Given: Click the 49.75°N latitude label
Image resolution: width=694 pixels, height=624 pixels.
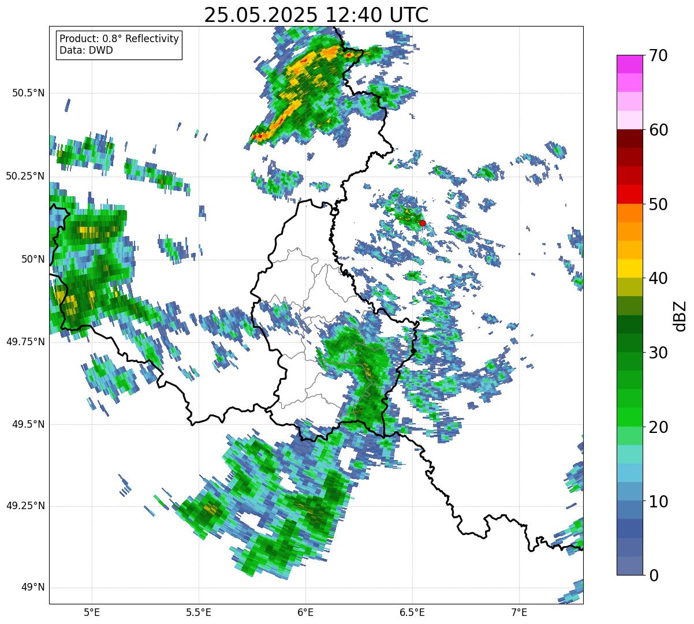Looking at the screenshot, I should pyautogui.click(x=25, y=342).
